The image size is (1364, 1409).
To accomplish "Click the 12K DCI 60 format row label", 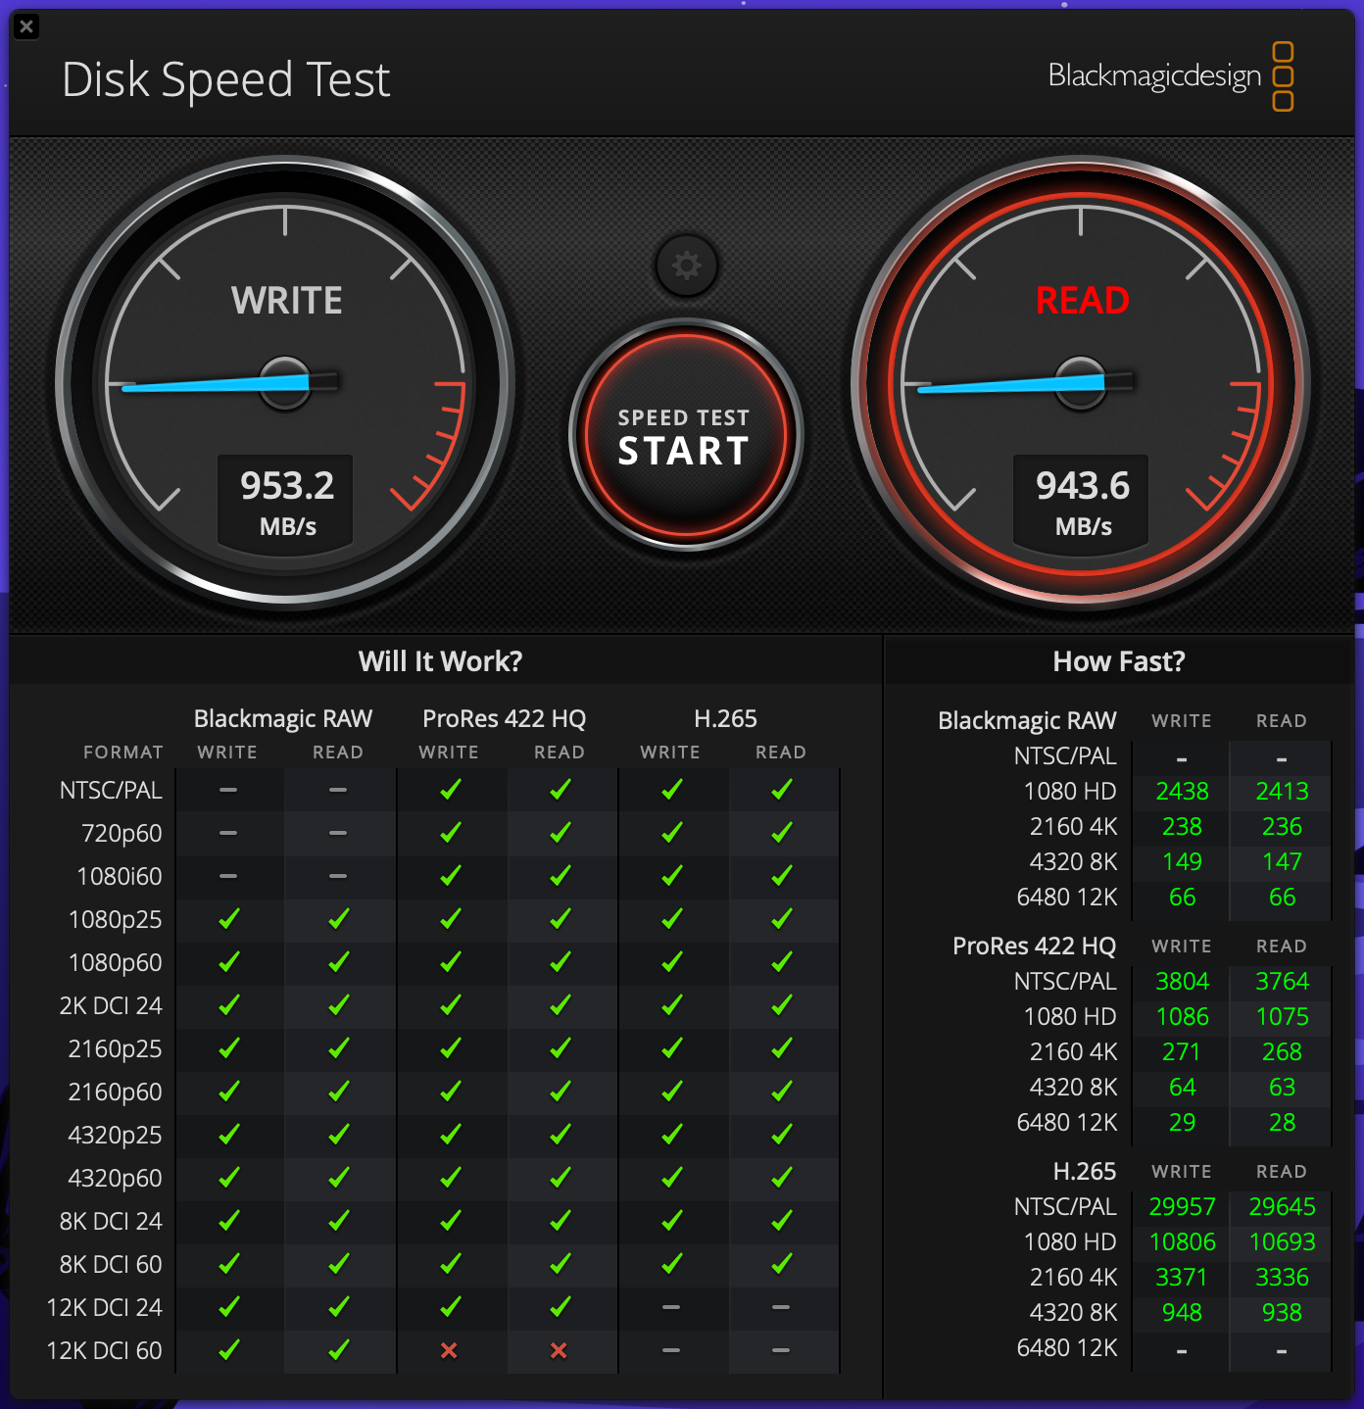I will tap(105, 1350).
